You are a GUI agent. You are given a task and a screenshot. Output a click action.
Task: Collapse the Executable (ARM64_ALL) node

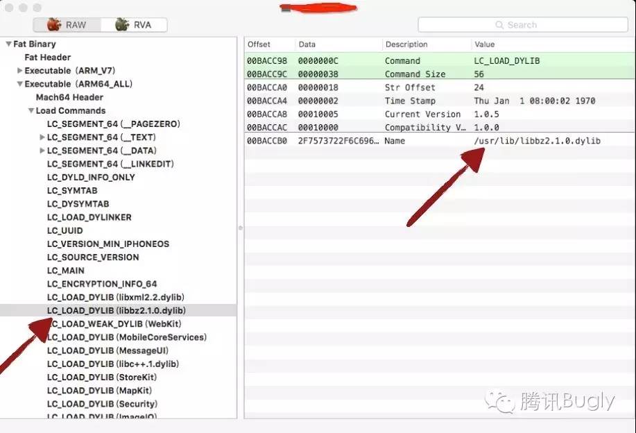tap(20, 84)
